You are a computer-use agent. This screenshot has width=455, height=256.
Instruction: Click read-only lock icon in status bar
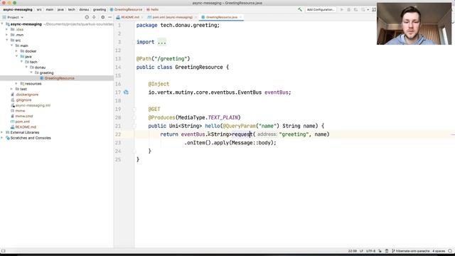(380, 251)
